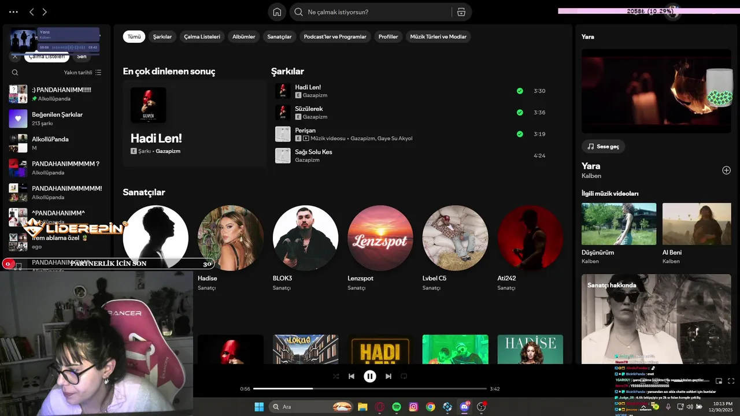
Task: Toggle the Sen library filter
Action: pos(82,57)
